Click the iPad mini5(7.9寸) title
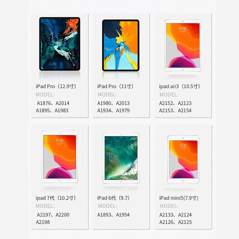This screenshot has height=239, width=239. pos(179,198)
